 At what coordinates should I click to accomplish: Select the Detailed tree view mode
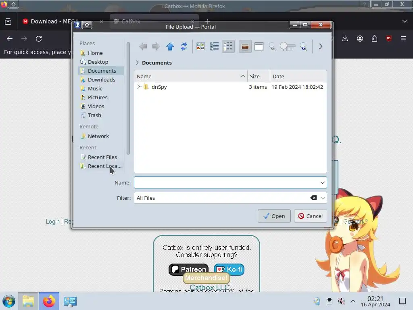(228, 47)
